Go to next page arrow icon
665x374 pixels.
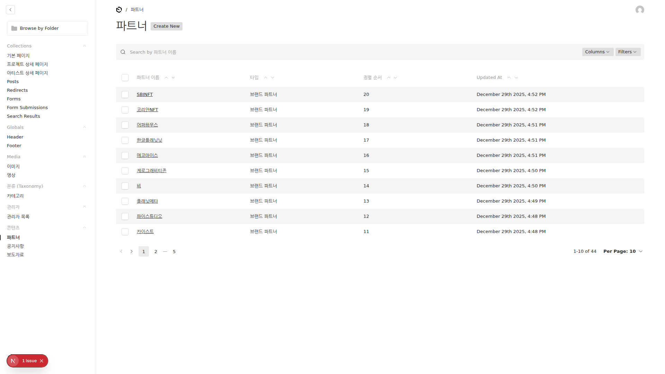[x=132, y=251]
